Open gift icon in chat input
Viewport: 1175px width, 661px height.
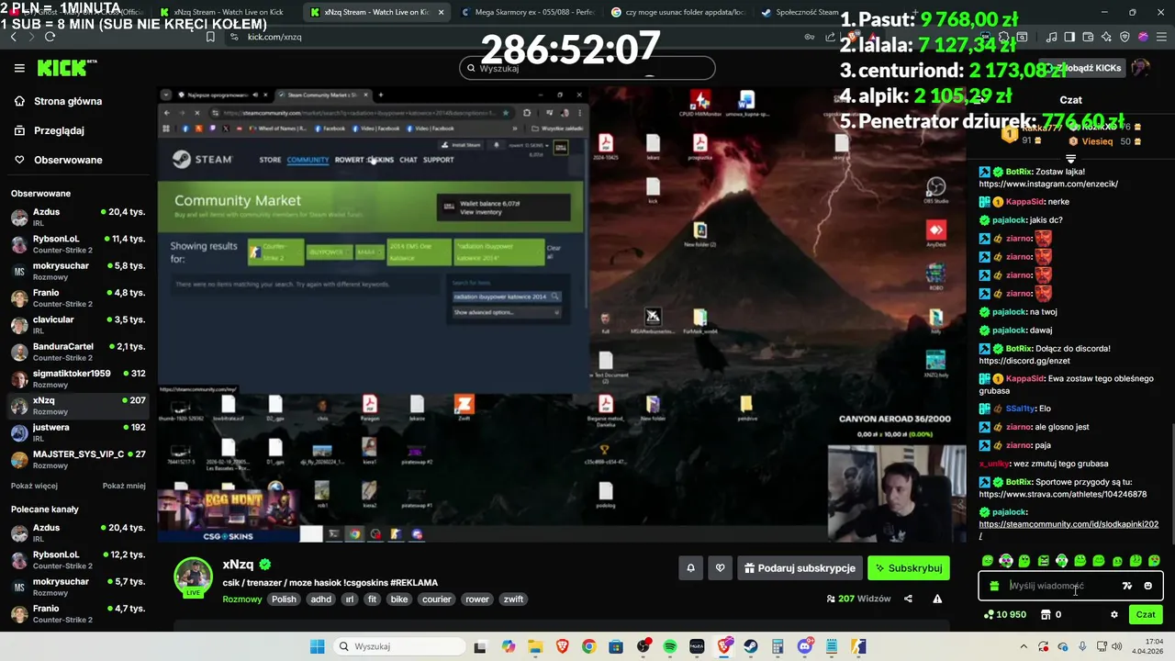point(994,586)
